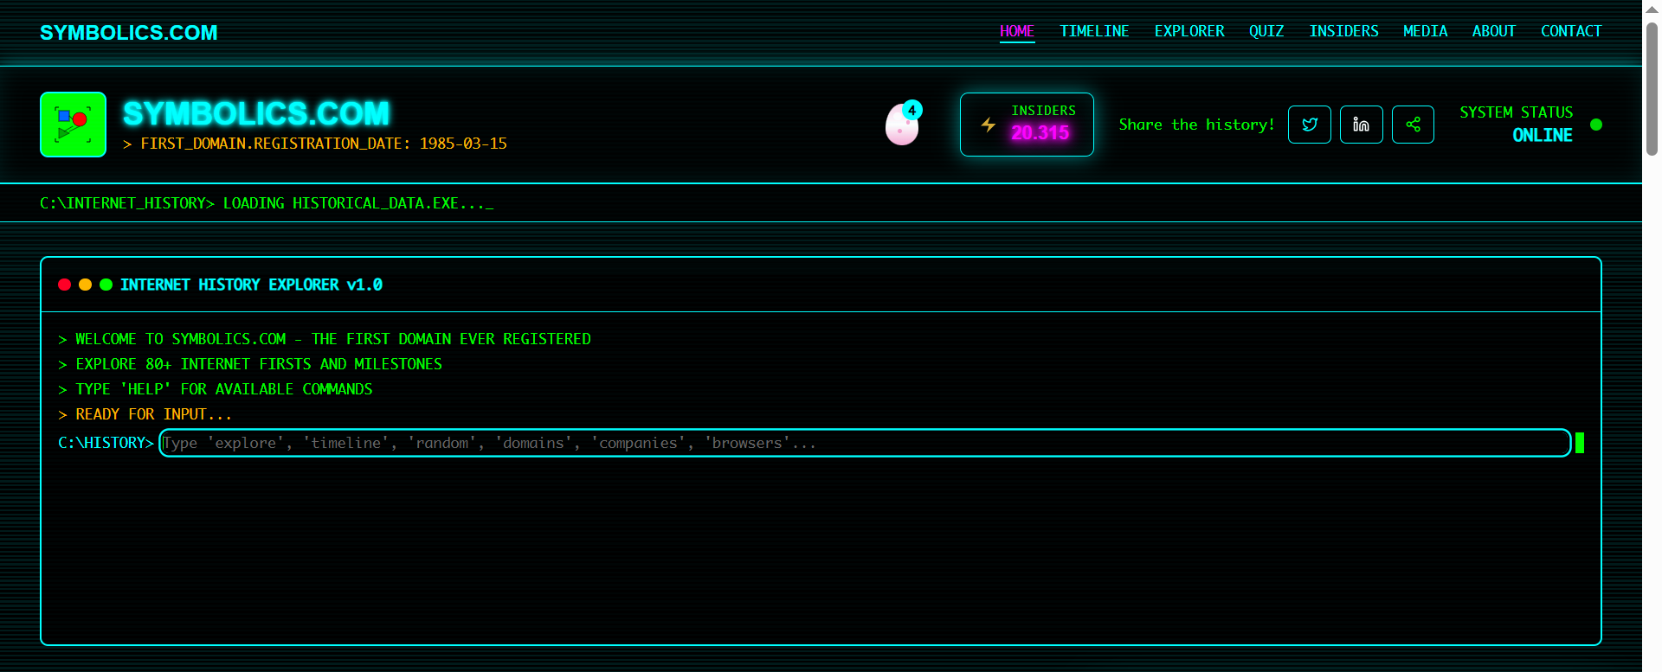
Task: Click the red dot in explorer title bar
Action: click(x=64, y=285)
